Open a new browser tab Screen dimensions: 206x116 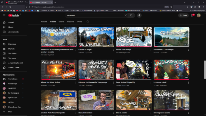pyautogui.click(x=55, y=2)
